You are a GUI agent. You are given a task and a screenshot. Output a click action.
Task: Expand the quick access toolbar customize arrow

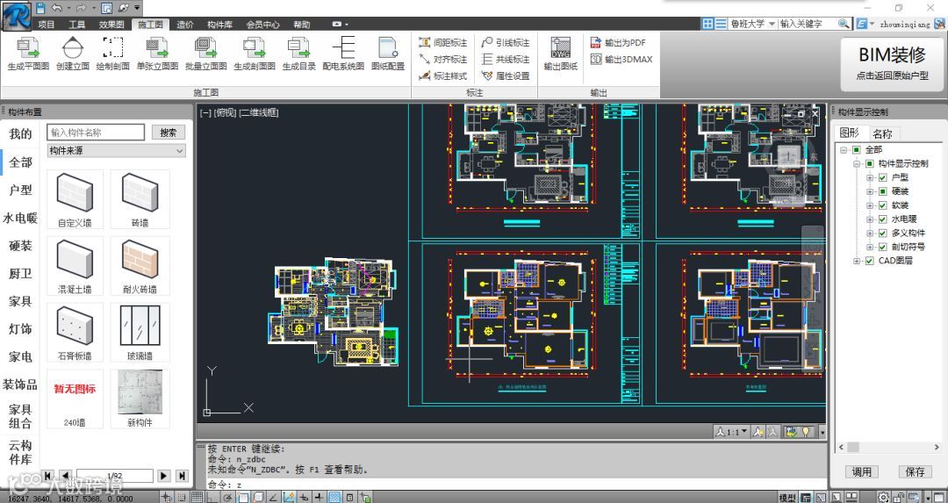tap(137, 8)
